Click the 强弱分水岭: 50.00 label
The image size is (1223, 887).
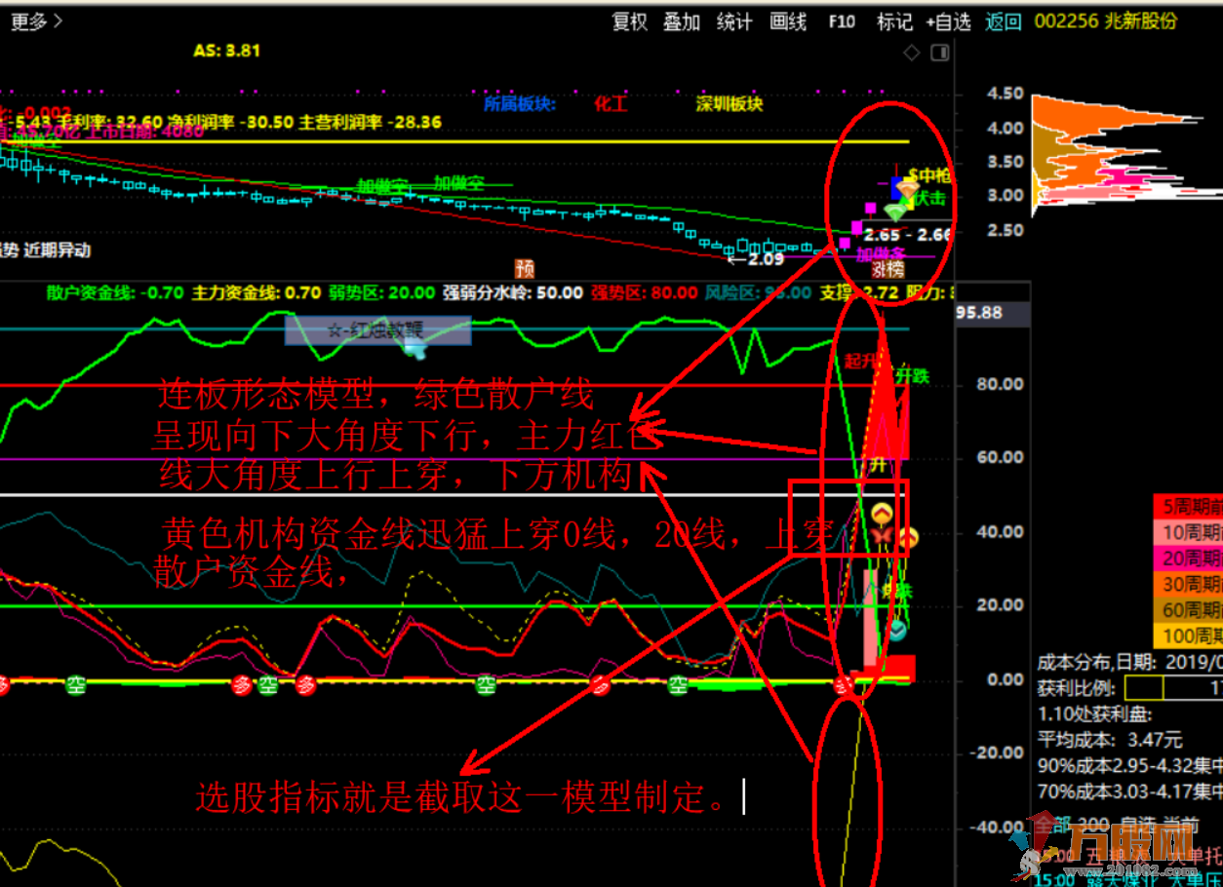(513, 292)
